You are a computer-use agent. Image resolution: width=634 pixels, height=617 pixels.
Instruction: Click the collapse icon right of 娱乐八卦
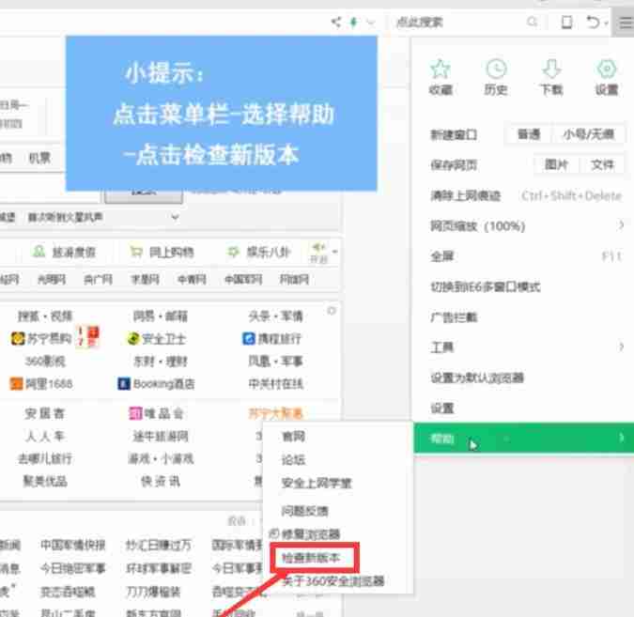coord(318,247)
